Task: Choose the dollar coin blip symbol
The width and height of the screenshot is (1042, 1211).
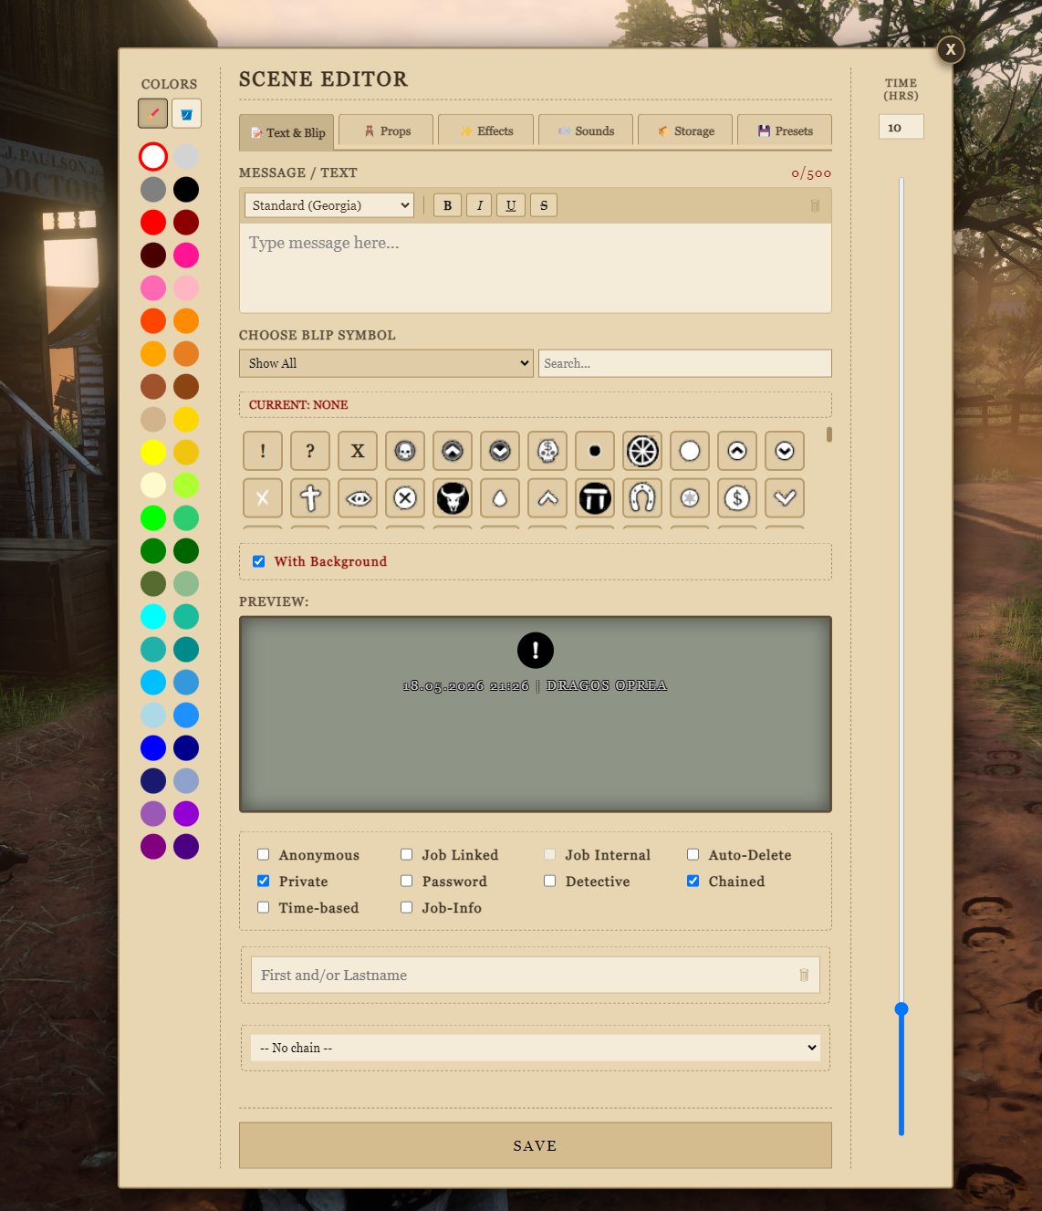Action: click(x=737, y=498)
